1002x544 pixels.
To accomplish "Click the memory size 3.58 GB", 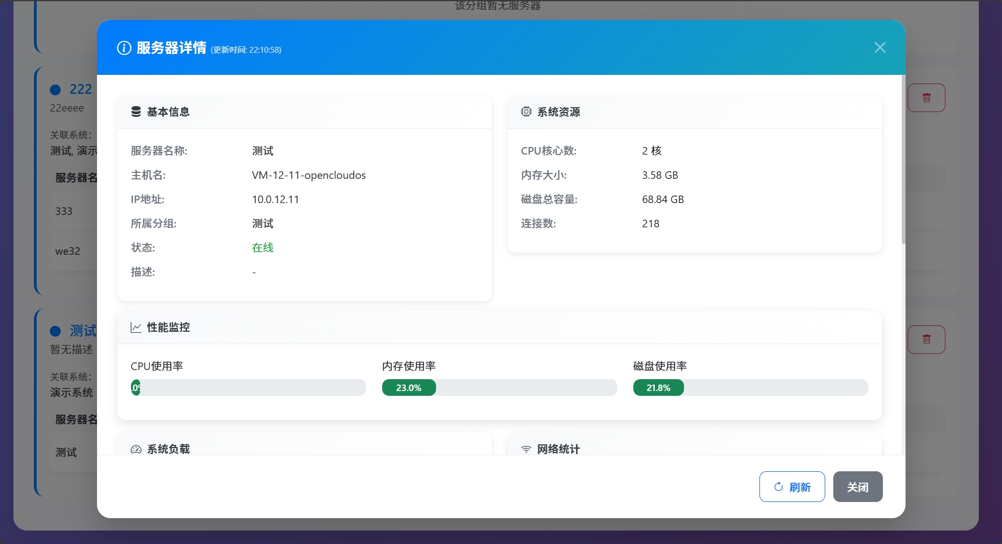I will pyautogui.click(x=660, y=175).
